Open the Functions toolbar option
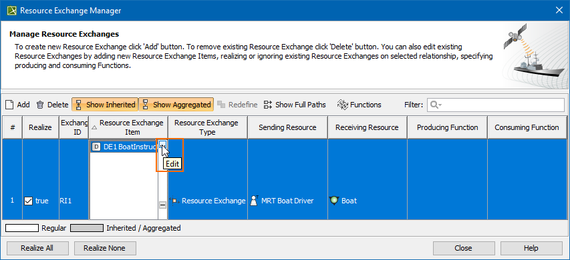 click(x=359, y=105)
